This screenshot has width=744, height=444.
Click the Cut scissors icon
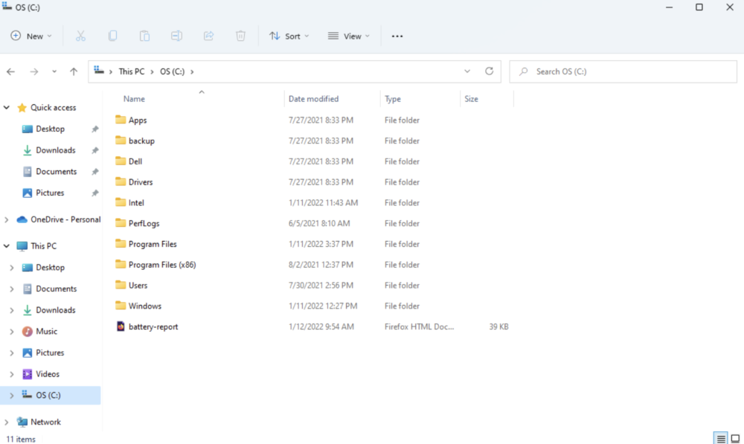[80, 36]
